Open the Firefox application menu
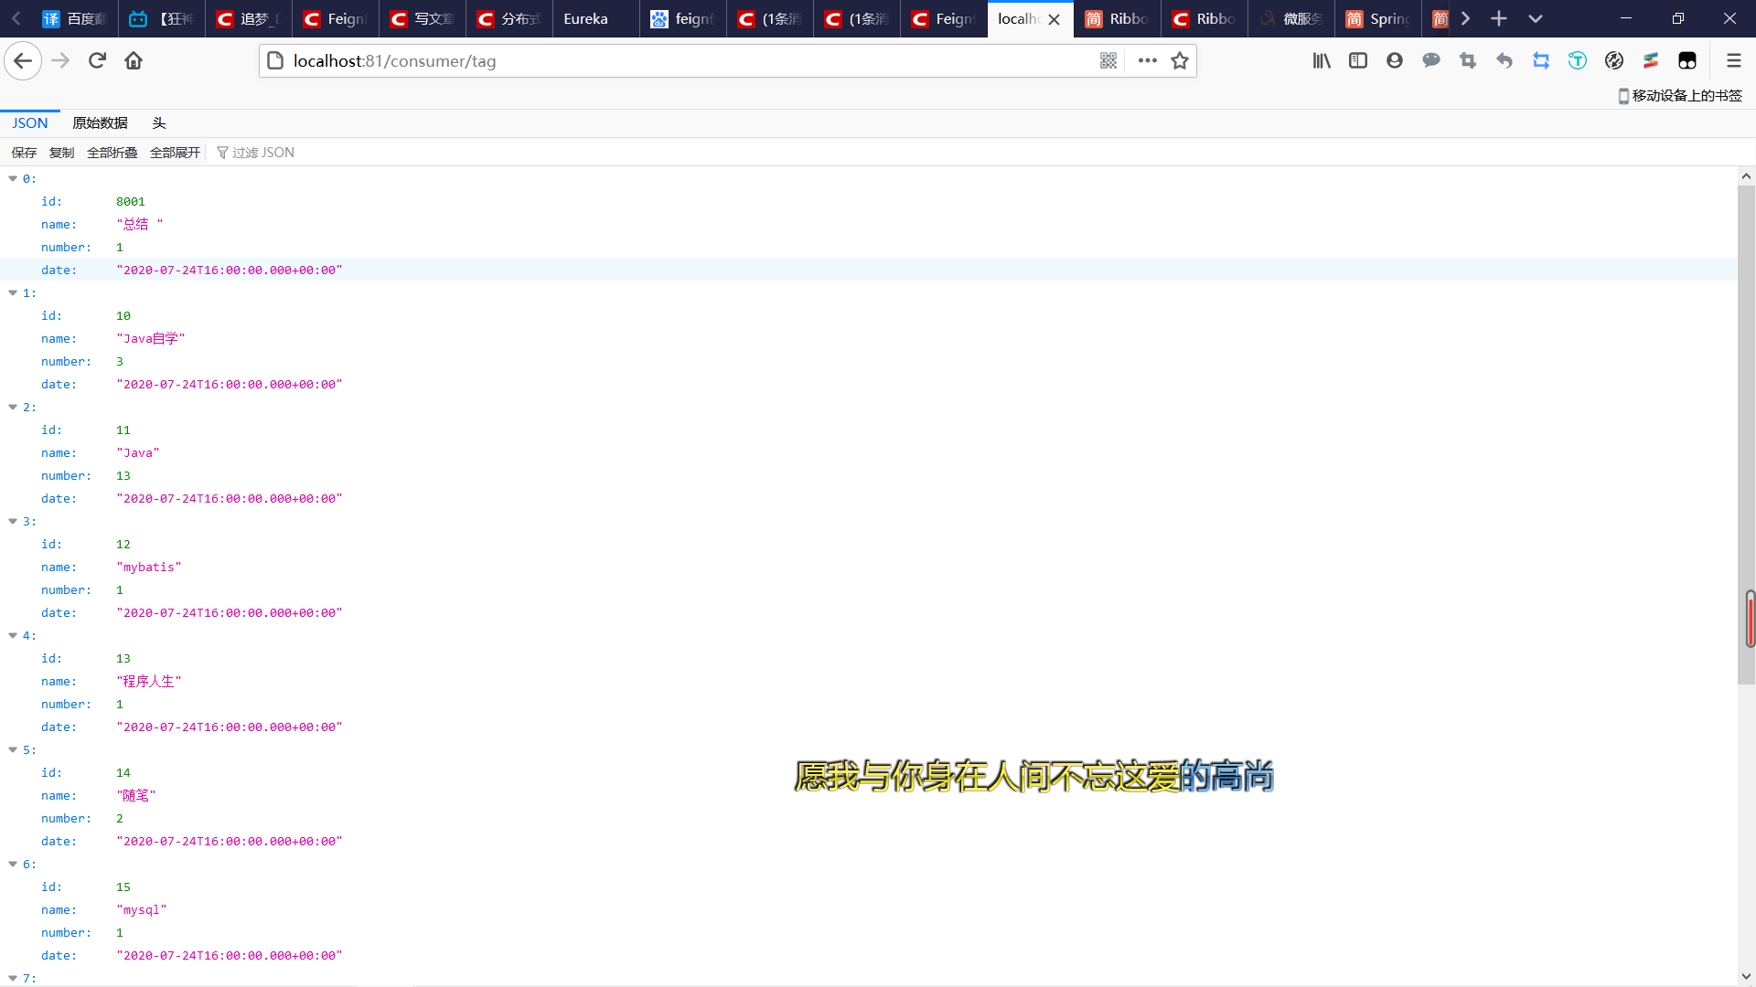The width and height of the screenshot is (1756, 987). pos(1734,60)
